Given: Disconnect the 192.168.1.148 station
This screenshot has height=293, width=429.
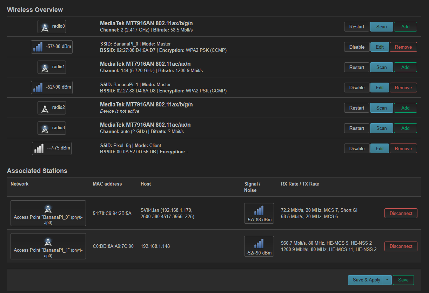Looking at the screenshot, I should pos(401,246).
